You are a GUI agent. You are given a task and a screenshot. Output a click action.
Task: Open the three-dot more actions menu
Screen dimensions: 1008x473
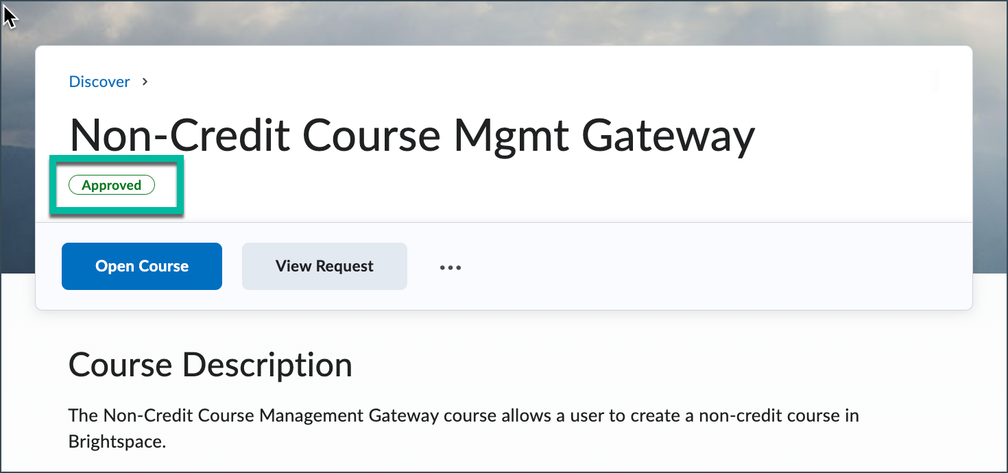click(451, 267)
